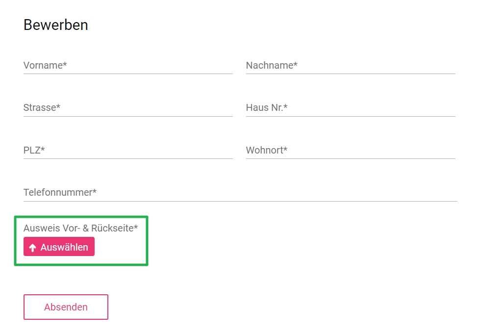Image resolution: width=478 pixels, height=334 pixels.
Task: Click the required asterisk after Nachname
Action: pos(296,64)
